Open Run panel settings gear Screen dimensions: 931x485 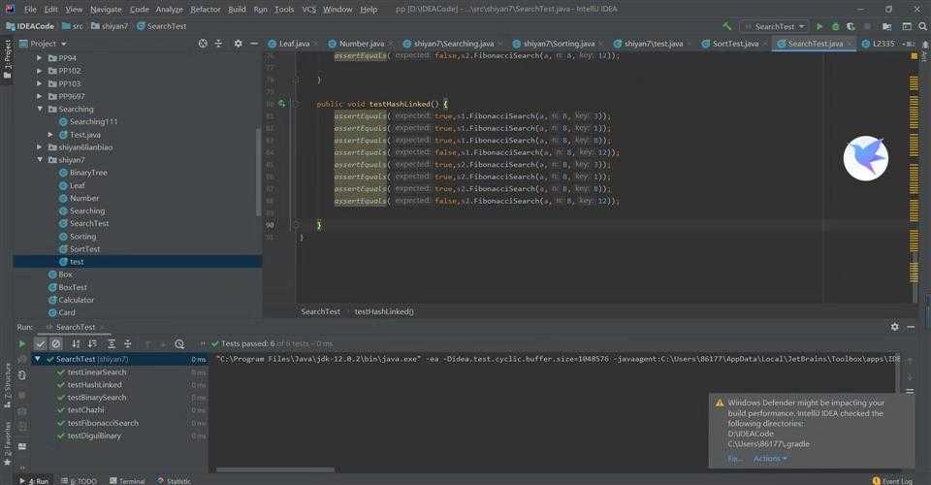tap(895, 327)
